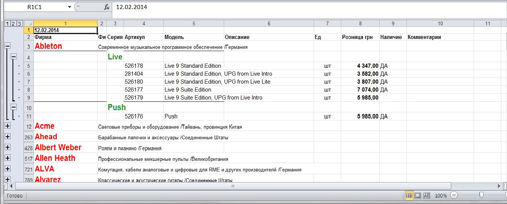Select the Allen Heath brand cell
The image size is (507, 204).
tap(66, 158)
